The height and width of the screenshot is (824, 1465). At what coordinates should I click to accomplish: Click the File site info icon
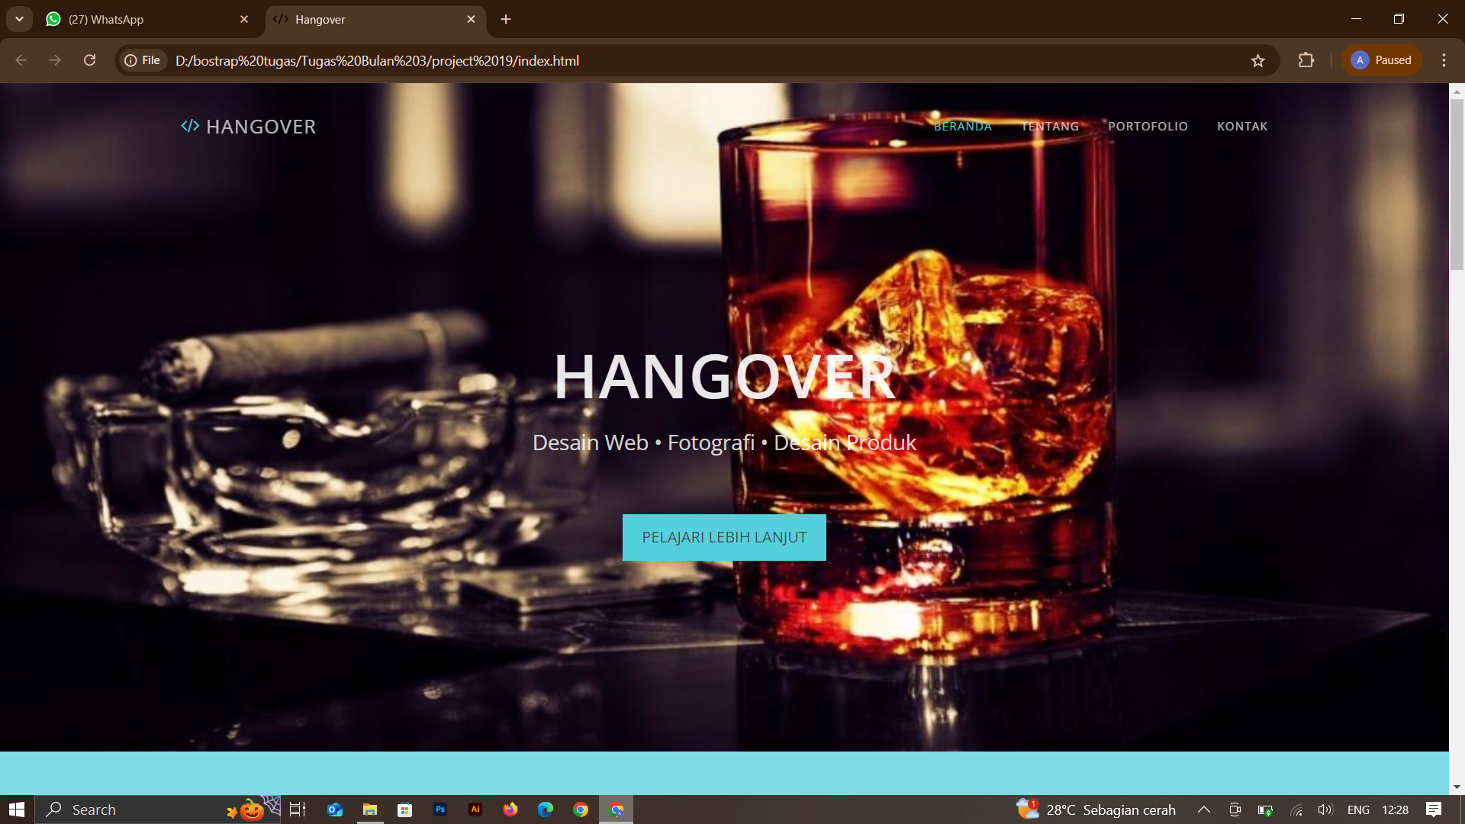coord(143,60)
